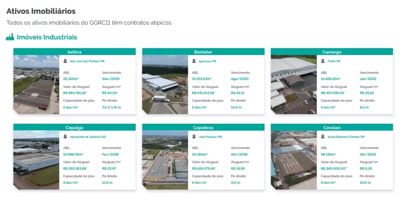Open the Camargo warehouse photo
The image size is (401, 208).
(294, 84)
